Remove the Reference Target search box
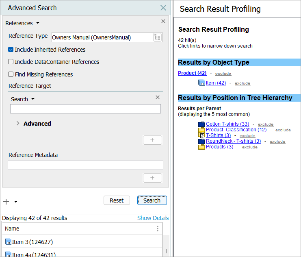Image resolution: width=301 pixels, height=257 pixels. coord(158,97)
